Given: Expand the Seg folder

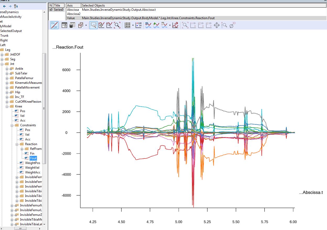Looking at the screenshot, I should coord(2,59).
